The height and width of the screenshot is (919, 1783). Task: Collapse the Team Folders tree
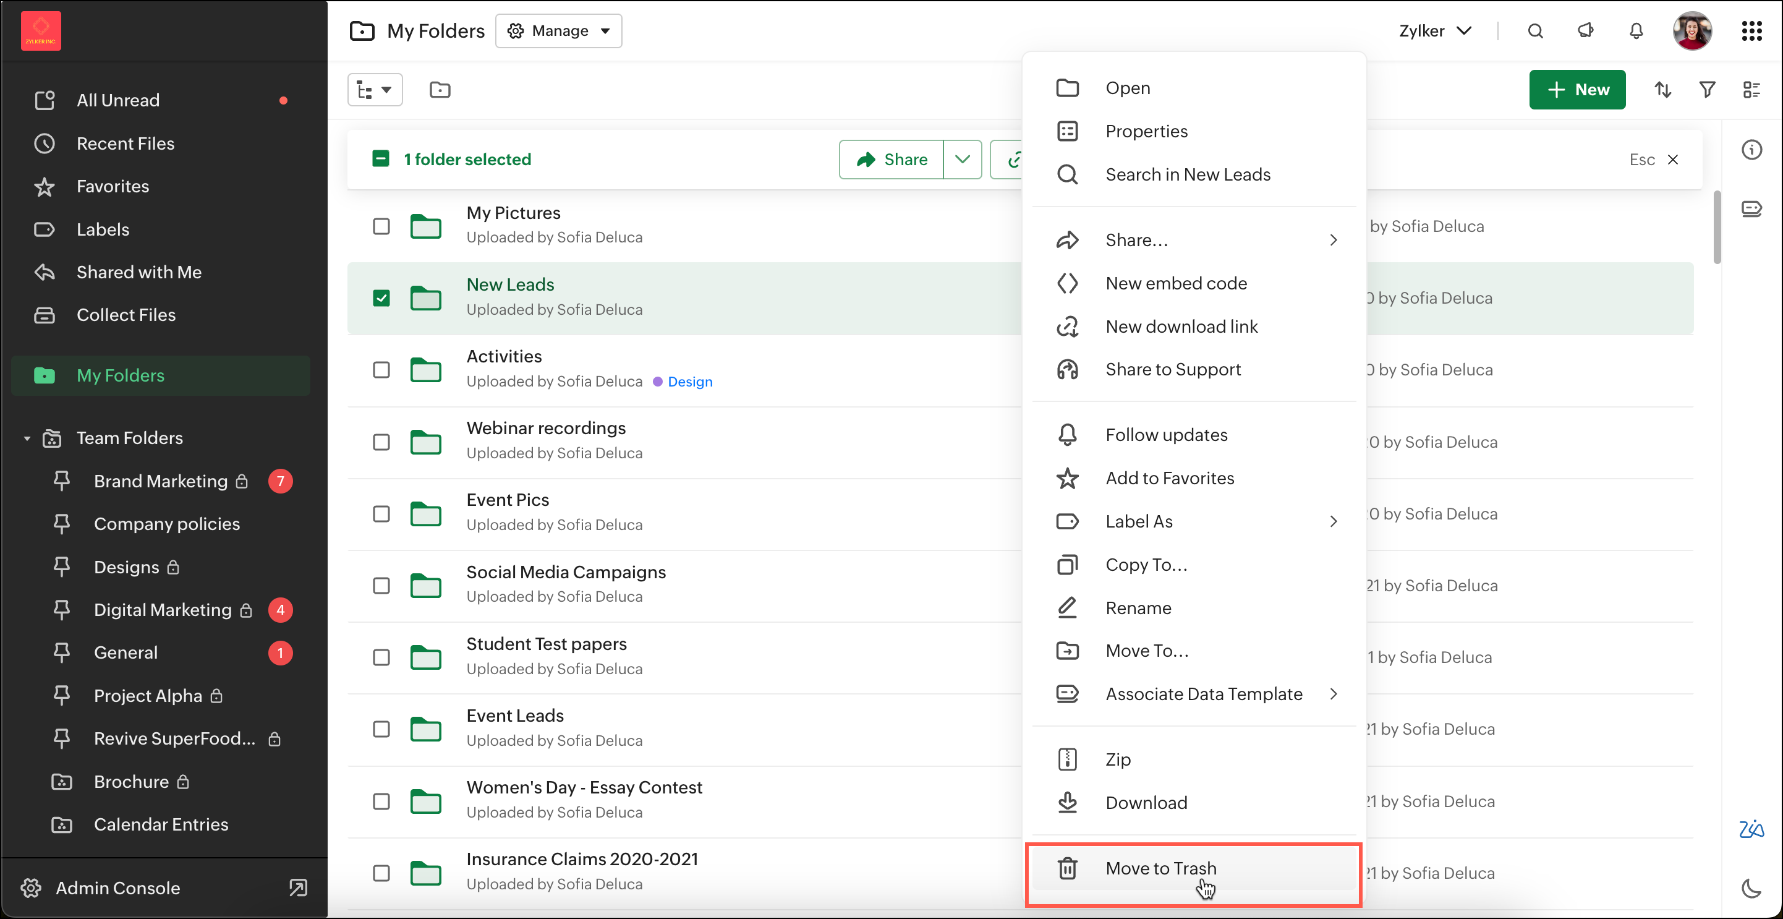[27, 438]
